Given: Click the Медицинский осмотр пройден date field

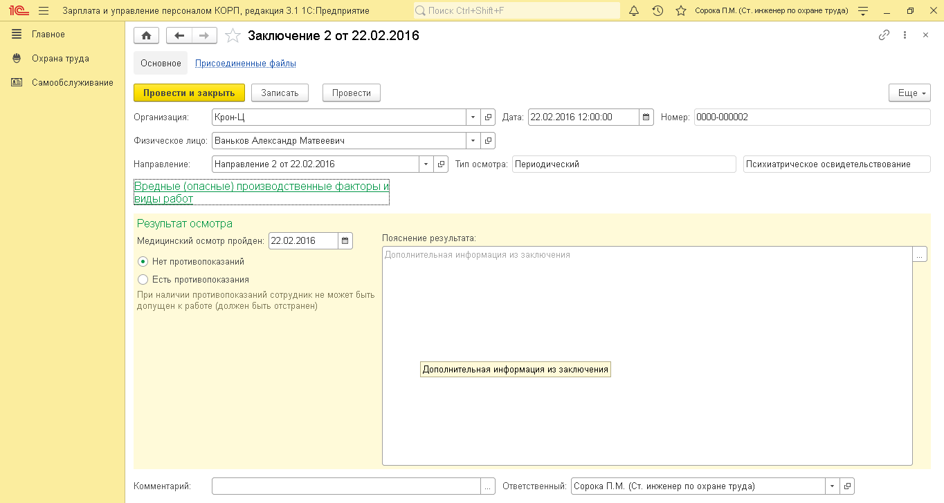Looking at the screenshot, I should (x=303, y=241).
